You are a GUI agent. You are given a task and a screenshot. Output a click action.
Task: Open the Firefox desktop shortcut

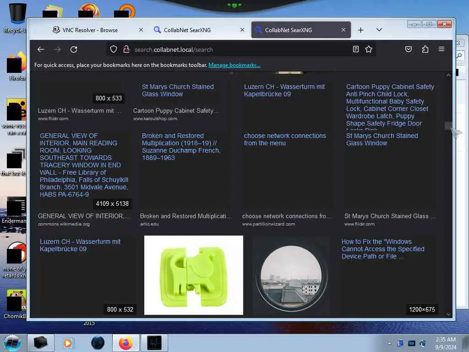pyautogui.click(x=16, y=66)
